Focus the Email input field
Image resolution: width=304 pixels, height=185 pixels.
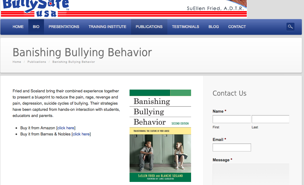click(232, 147)
